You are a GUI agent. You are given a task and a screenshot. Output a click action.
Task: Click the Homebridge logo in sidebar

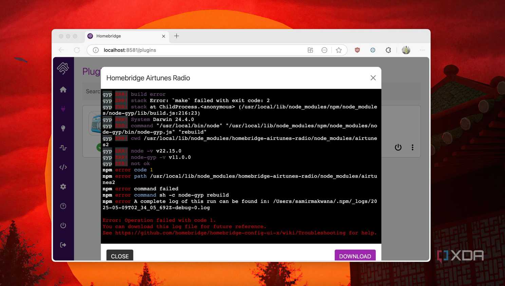pos(63,68)
